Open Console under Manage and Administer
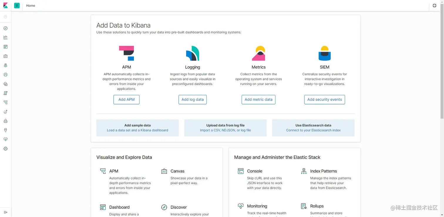Image resolution: width=444 pixels, height=217 pixels. point(255,171)
